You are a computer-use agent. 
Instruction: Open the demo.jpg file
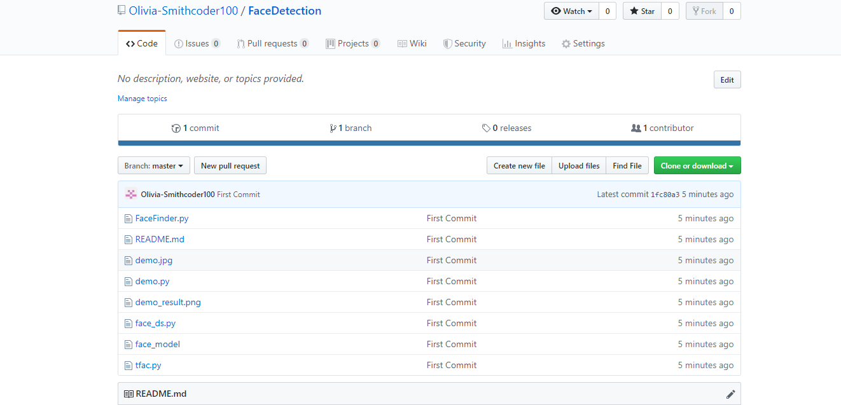(x=154, y=260)
